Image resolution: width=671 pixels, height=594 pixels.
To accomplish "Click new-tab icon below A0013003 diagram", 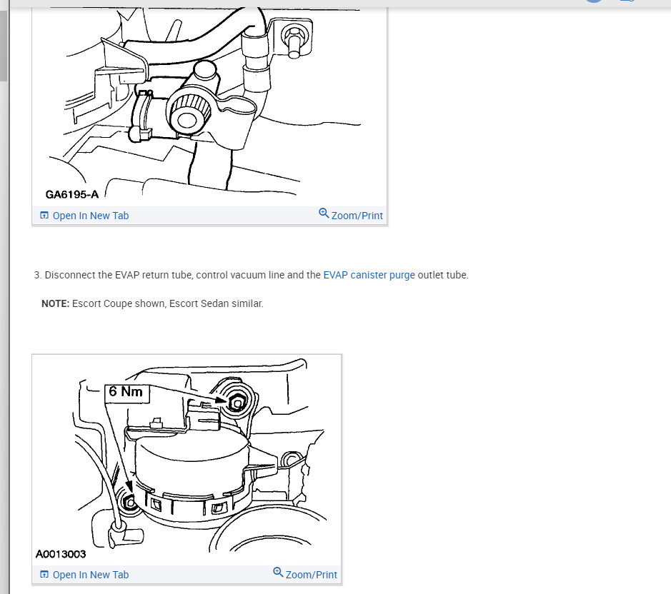I will click(44, 574).
